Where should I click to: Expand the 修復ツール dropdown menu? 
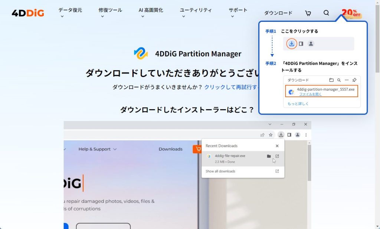tap(110, 10)
